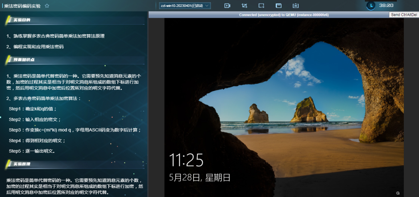Click the lock screen date 5月28日, 星期日
Screen dimensions: 419x197
(x=200, y=177)
